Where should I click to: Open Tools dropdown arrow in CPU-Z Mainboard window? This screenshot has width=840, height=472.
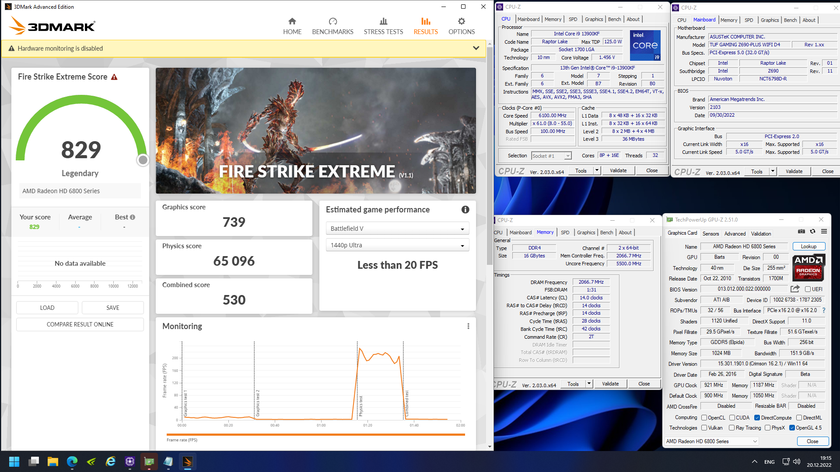pos(773,172)
